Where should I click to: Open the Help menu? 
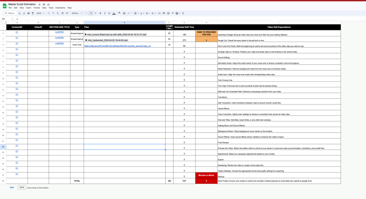coord(69,8)
